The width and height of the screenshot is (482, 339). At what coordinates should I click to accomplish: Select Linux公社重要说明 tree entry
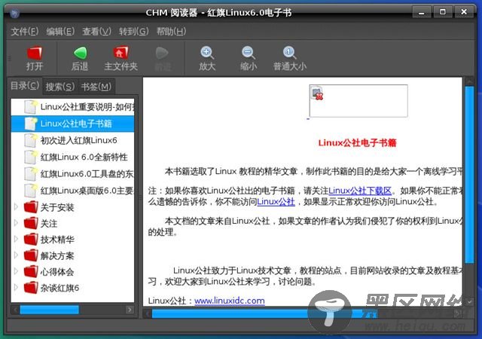[x=72, y=107]
